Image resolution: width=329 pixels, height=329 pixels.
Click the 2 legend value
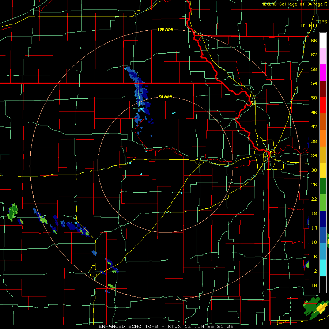(315, 271)
